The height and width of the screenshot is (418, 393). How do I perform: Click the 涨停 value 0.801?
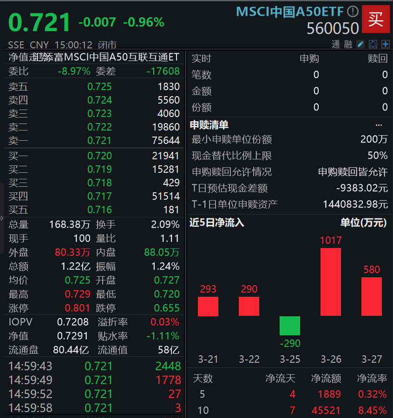(78, 308)
